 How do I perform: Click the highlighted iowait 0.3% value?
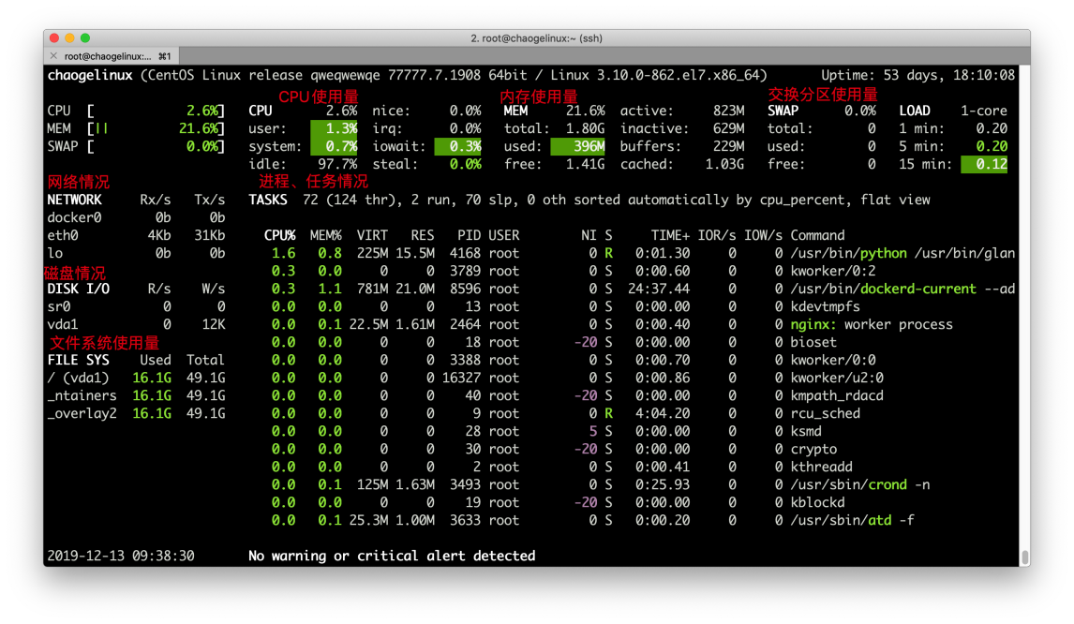pos(458,146)
